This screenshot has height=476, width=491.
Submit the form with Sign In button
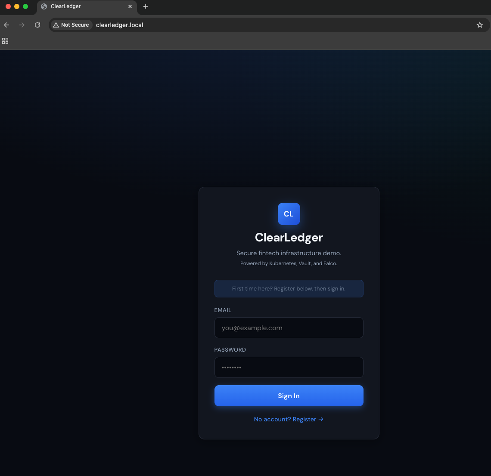pyautogui.click(x=289, y=396)
